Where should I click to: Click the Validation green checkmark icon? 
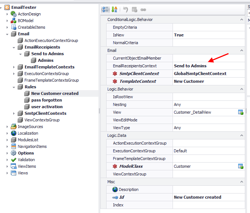[x=14, y=160]
